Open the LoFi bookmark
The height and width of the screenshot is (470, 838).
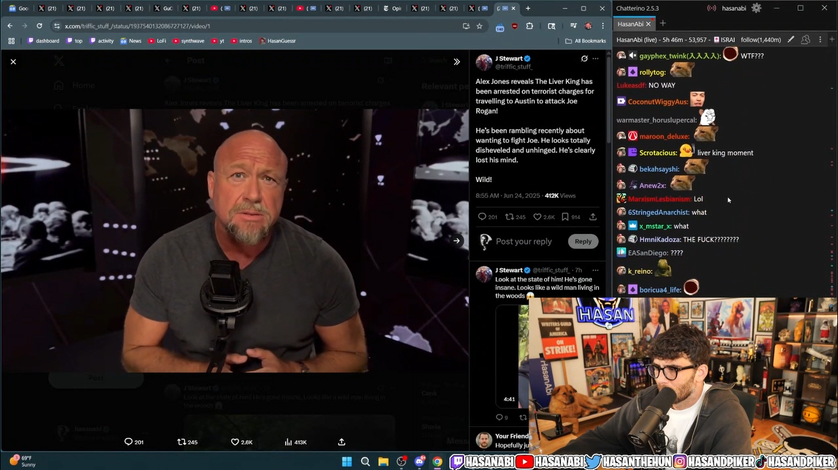tap(157, 41)
